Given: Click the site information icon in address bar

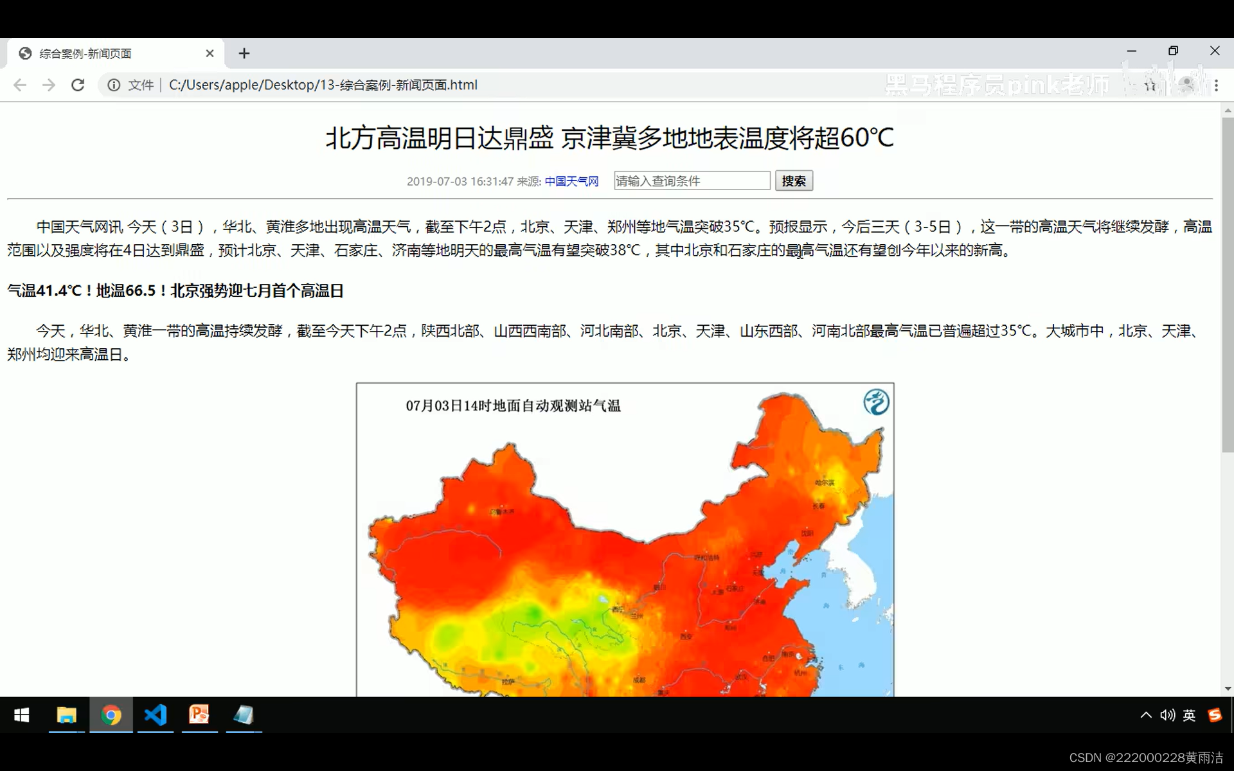Looking at the screenshot, I should (x=114, y=85).
